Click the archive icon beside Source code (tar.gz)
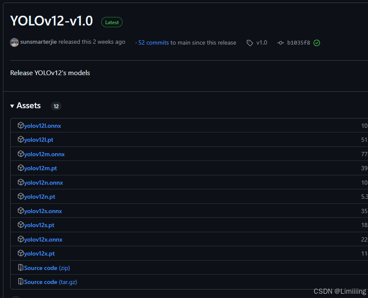Screen dimensions: 368x298 (x=21, y=281)
